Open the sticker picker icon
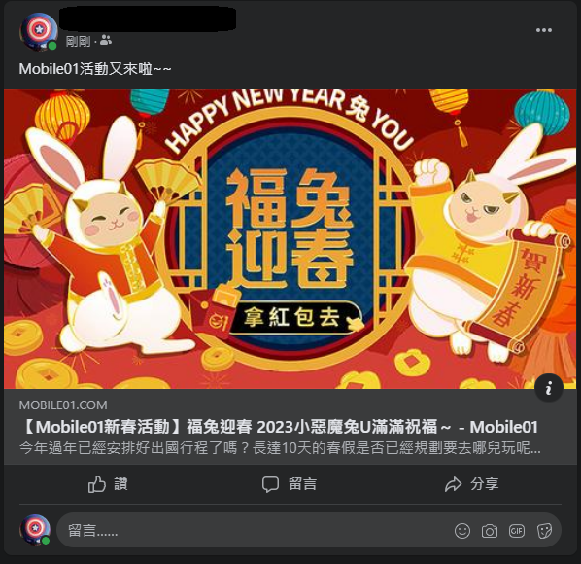 point(544,531)
